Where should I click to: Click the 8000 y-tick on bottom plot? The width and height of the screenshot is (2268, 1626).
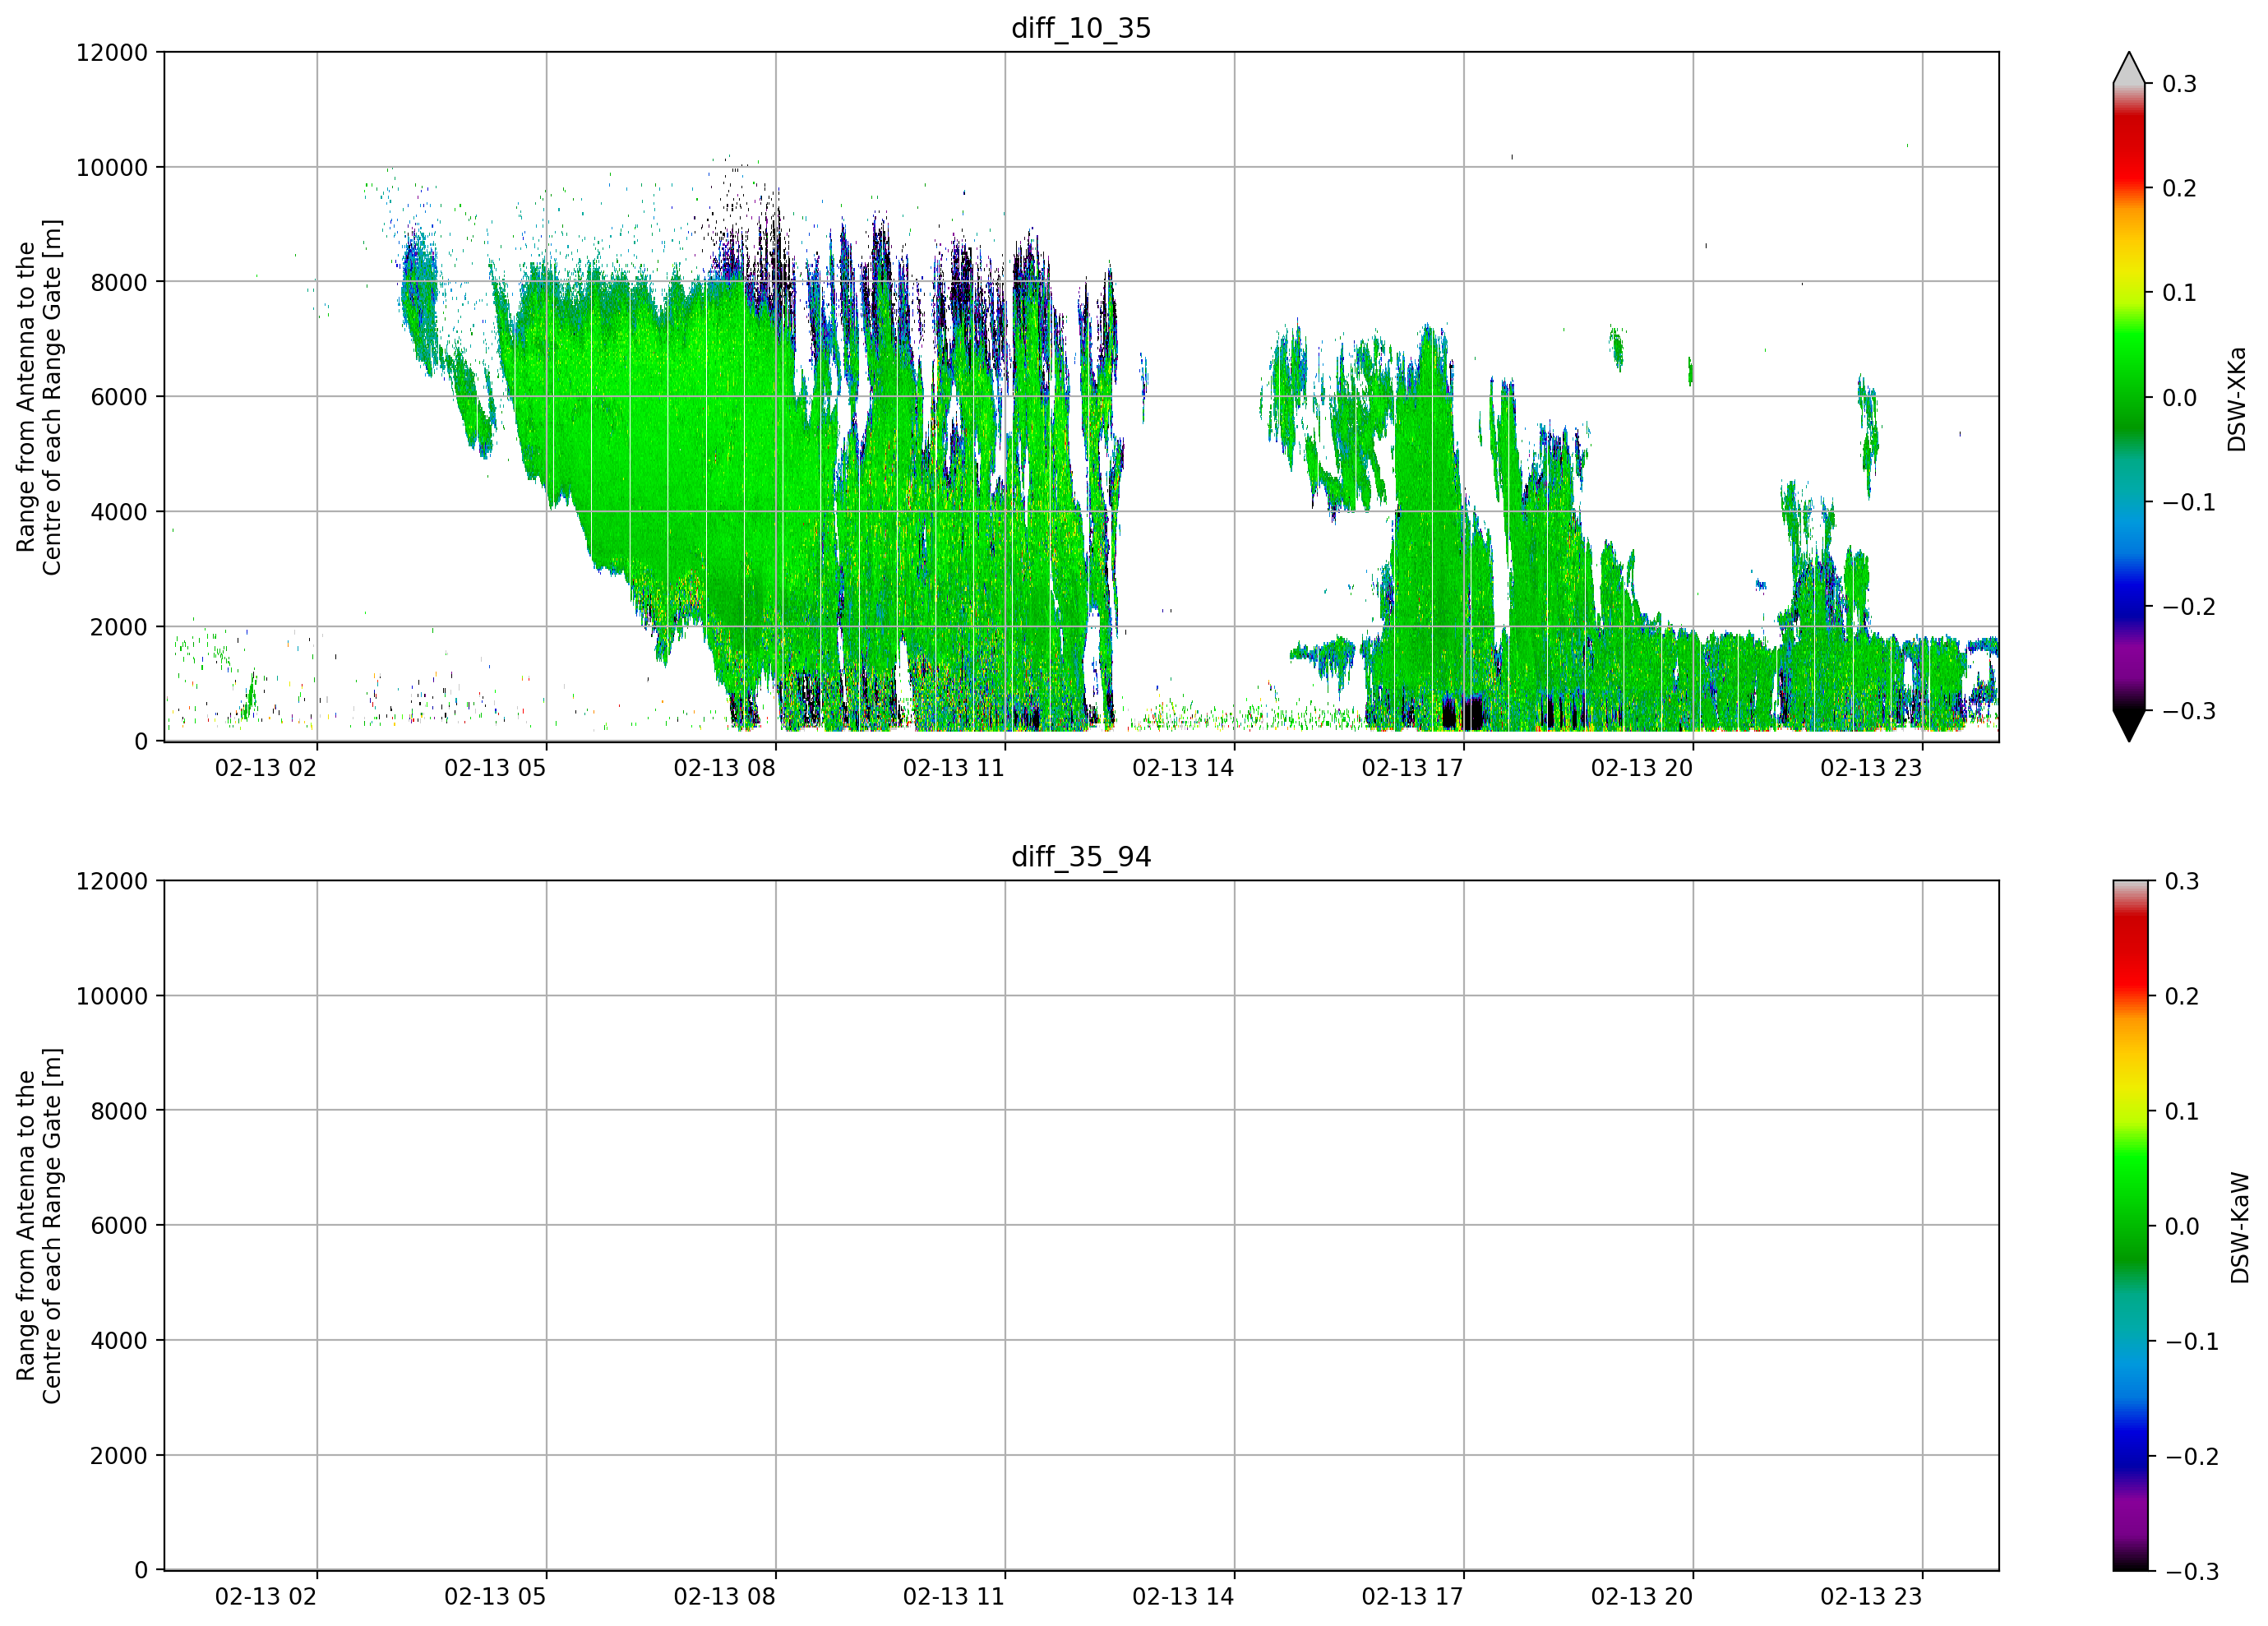pos(119,1111)
